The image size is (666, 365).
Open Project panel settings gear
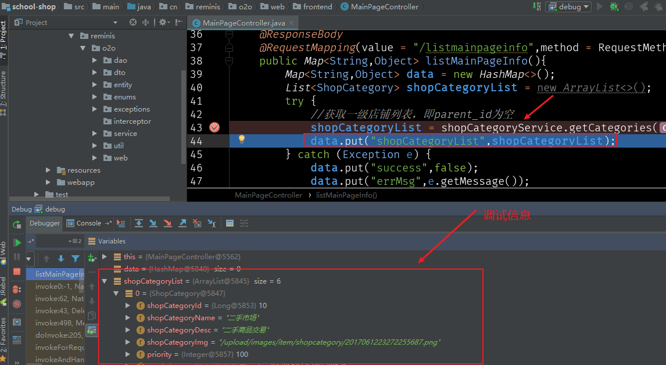[163, 23]
